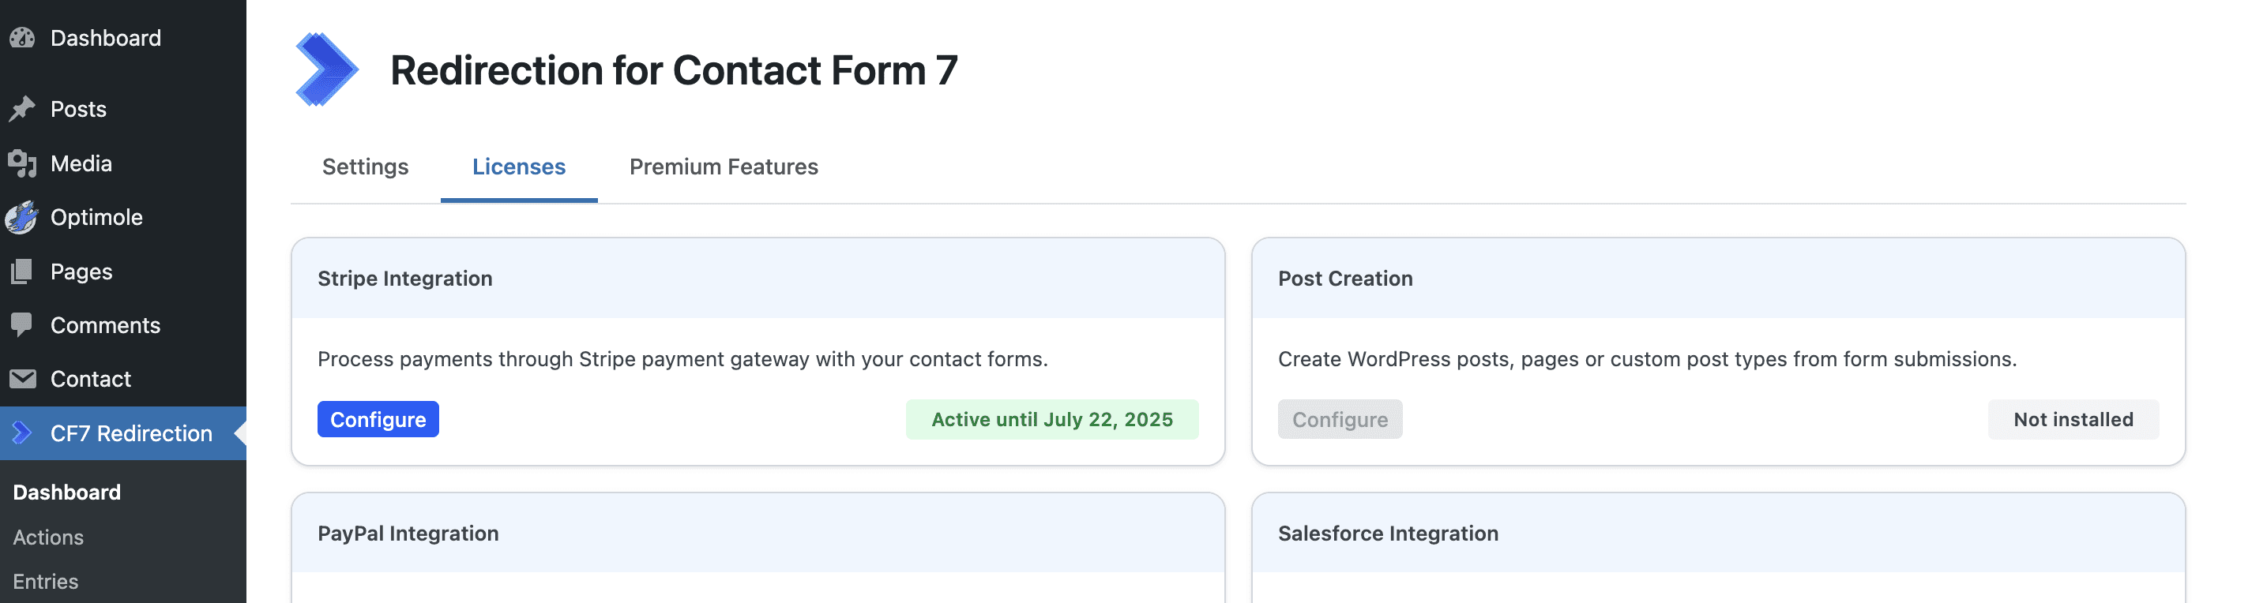Click the disabled Configure button for Post Creation
The image size is (2267, 603).
point(1340,419)
